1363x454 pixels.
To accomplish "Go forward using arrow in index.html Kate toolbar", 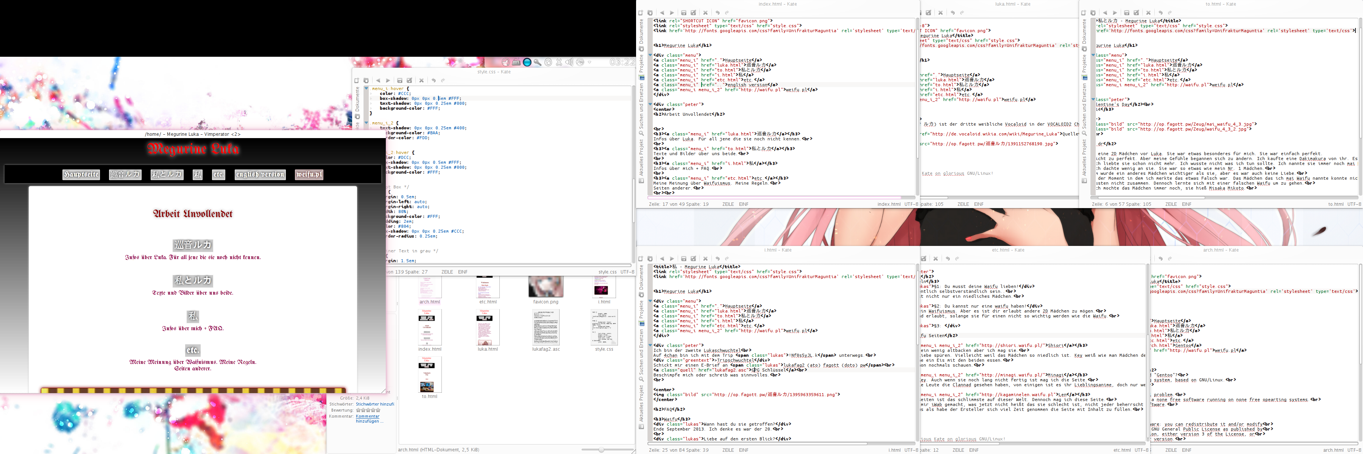I will (672, 13).
